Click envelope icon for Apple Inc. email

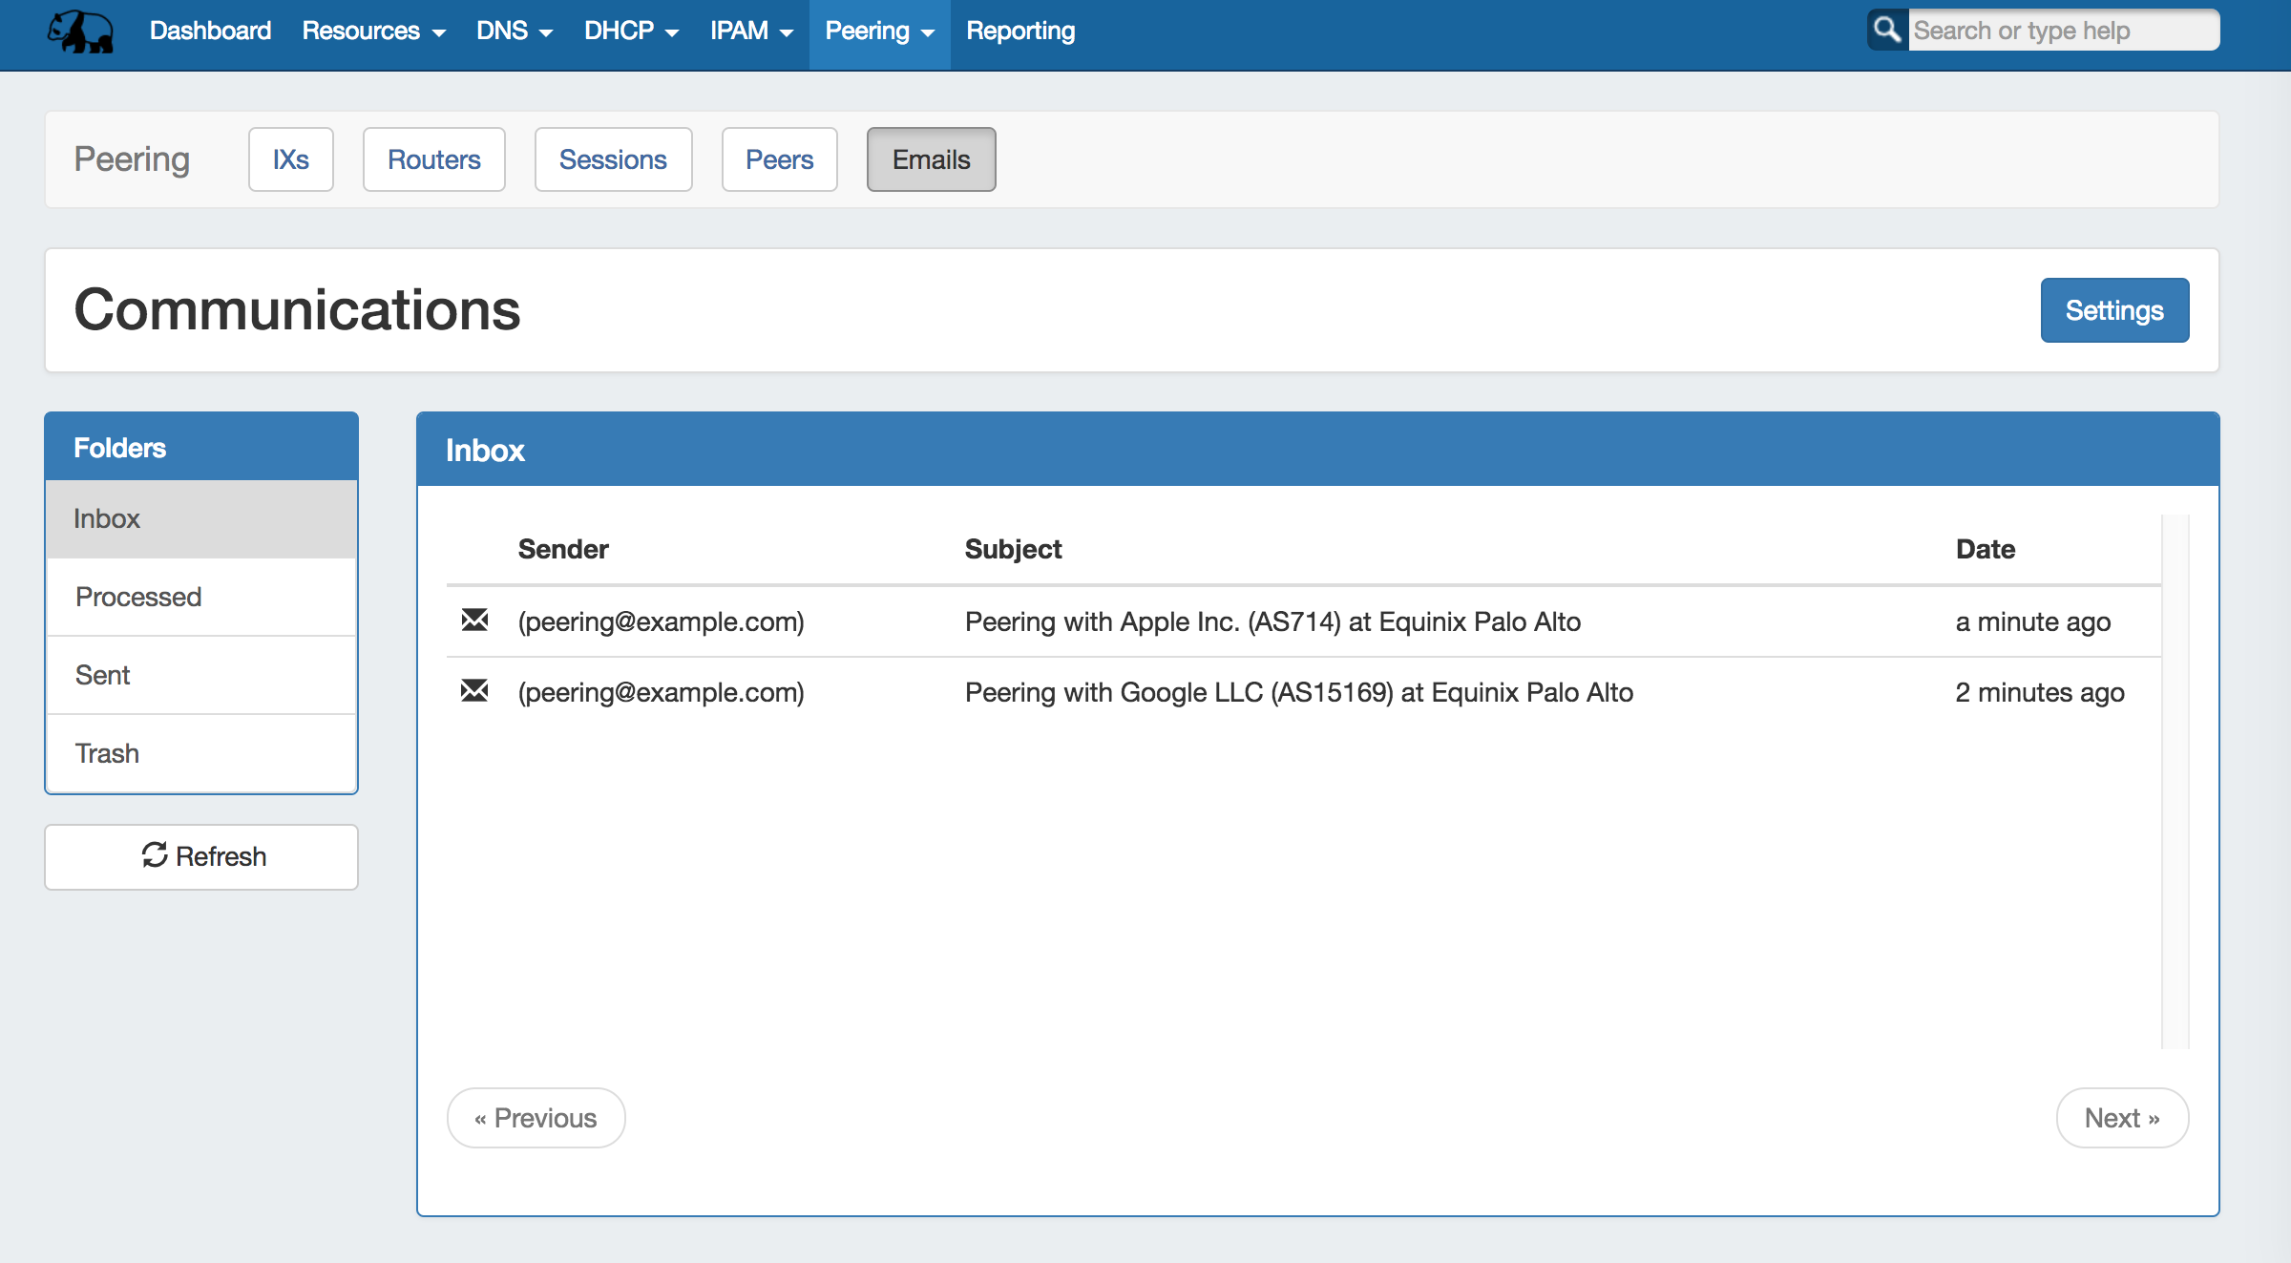tap(474, 621)
